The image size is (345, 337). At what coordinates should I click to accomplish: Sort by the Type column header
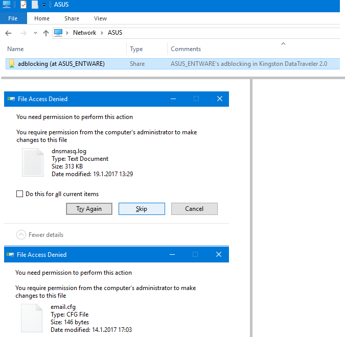coord(136,49)
